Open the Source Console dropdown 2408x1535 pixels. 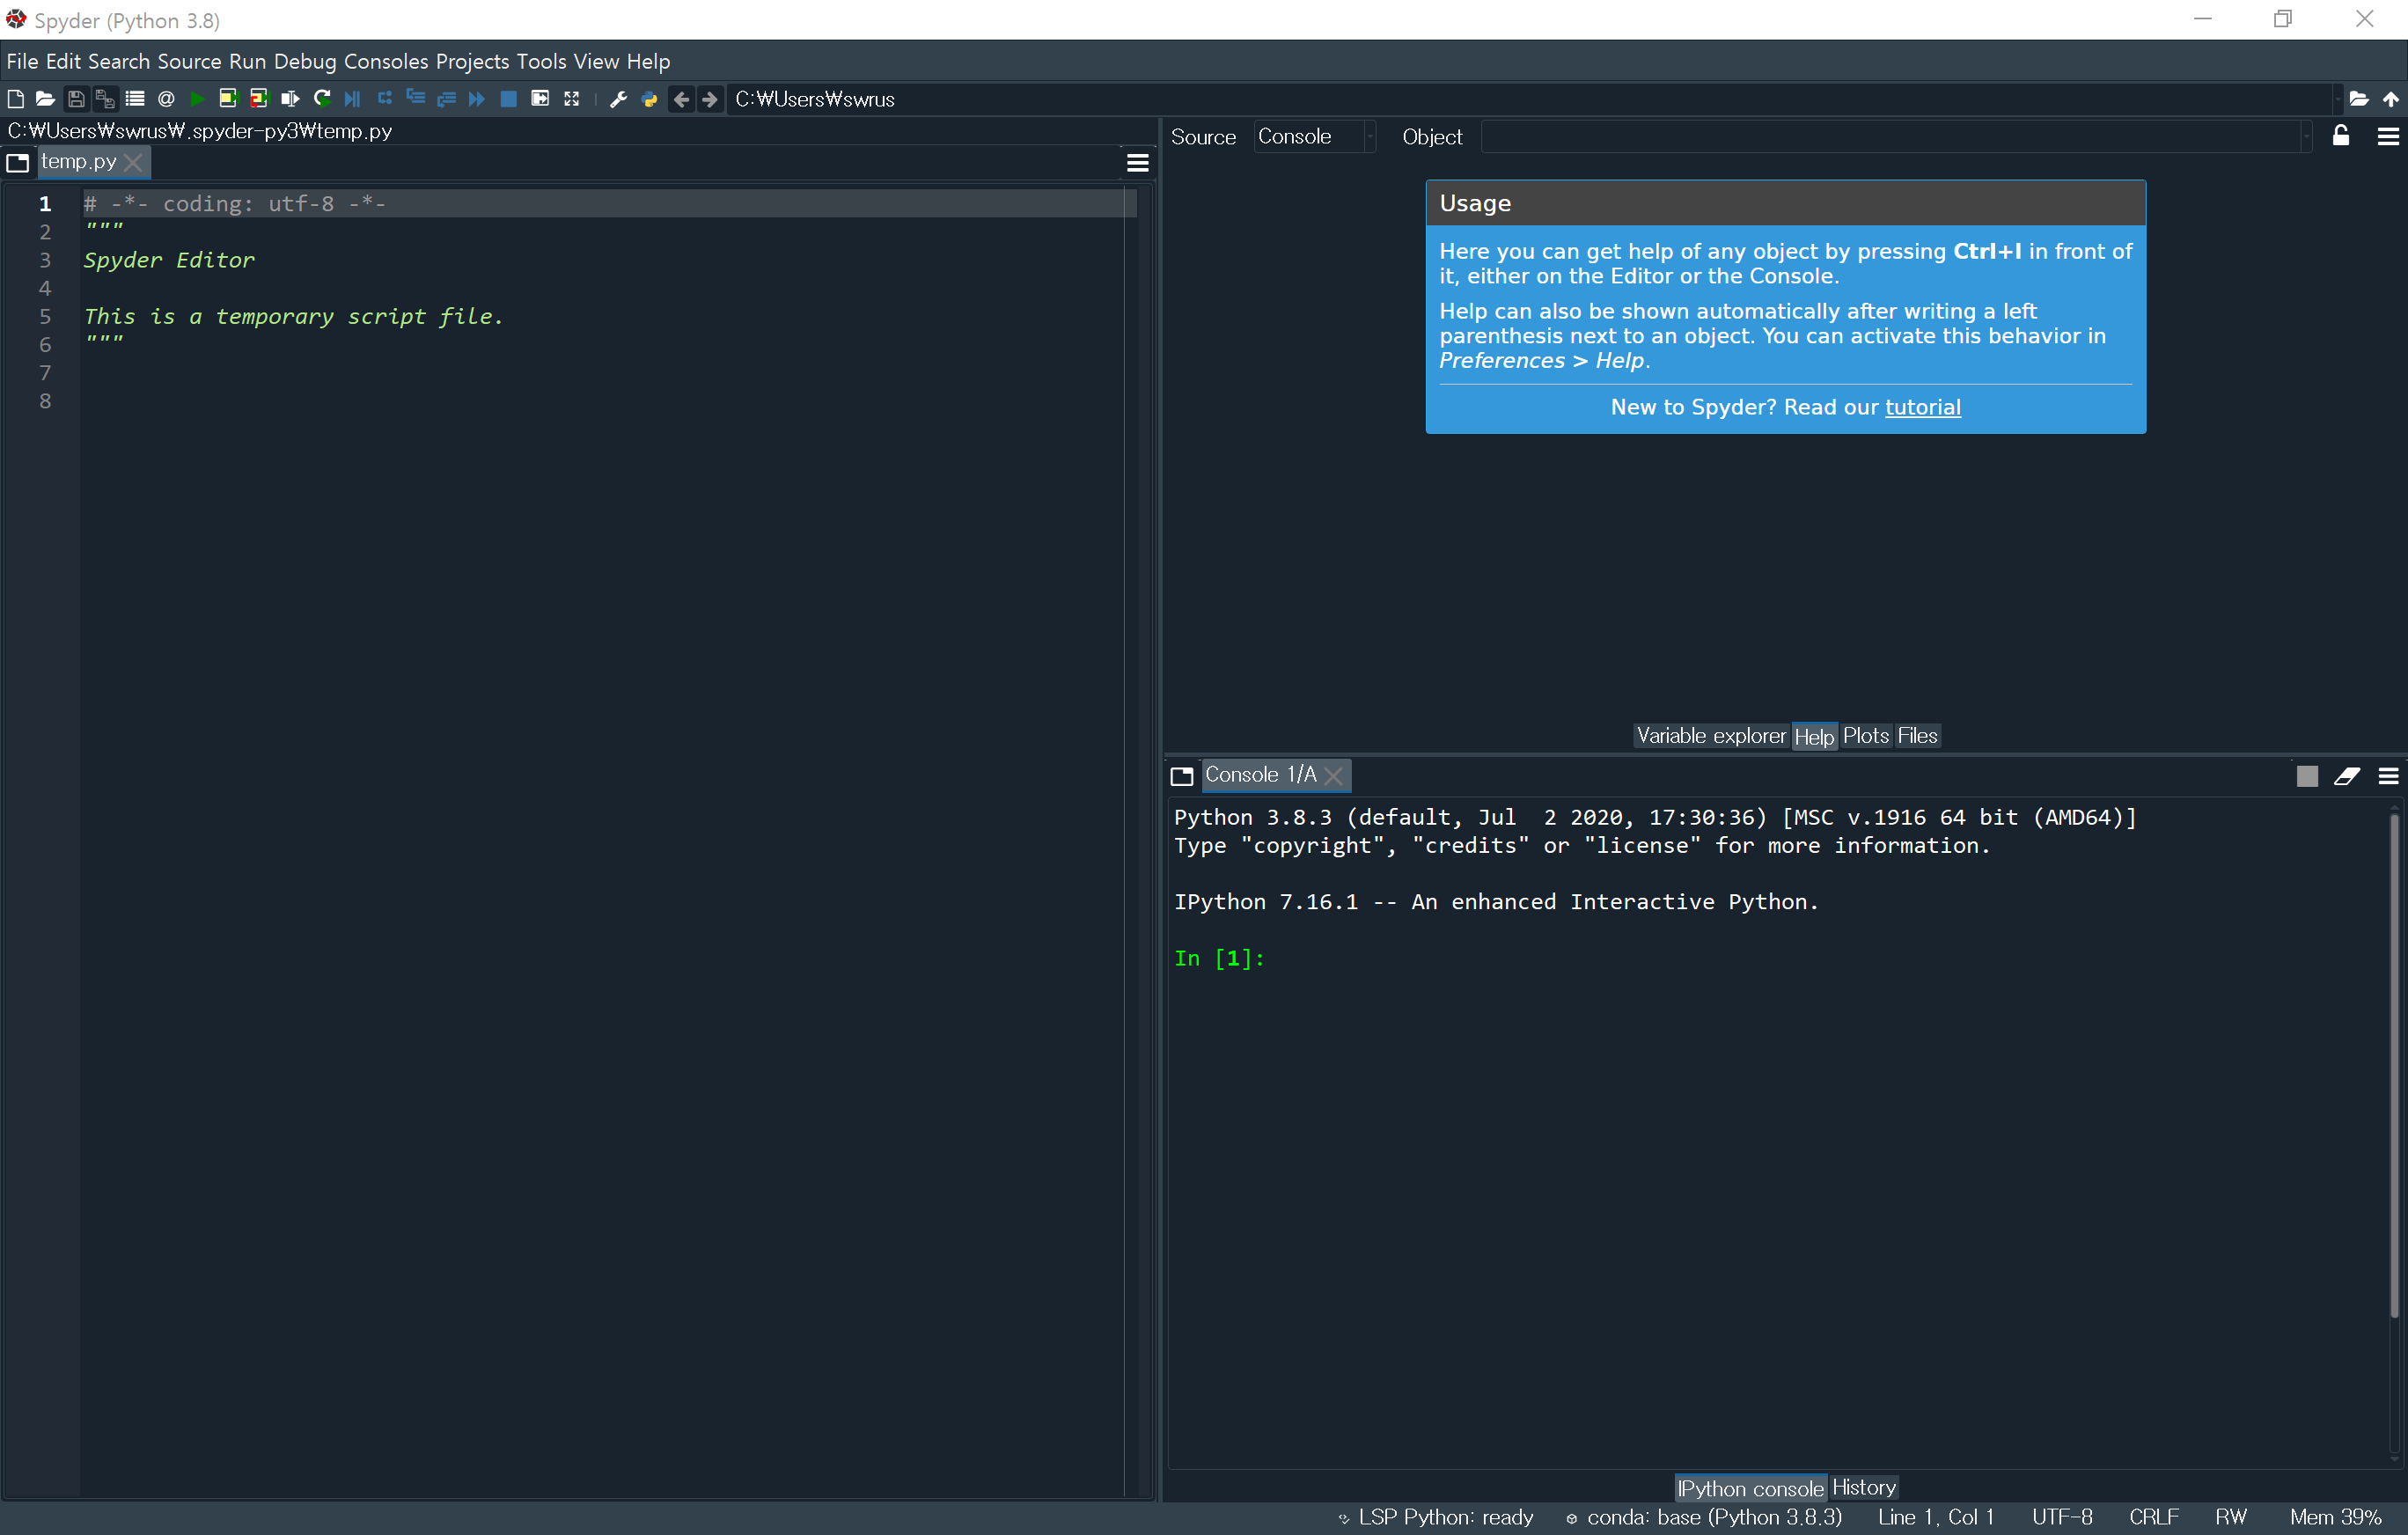pyautogui.click(x=1314, y=137)
